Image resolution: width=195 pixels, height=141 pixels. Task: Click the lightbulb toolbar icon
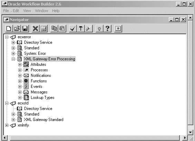[x=99, y=29]
